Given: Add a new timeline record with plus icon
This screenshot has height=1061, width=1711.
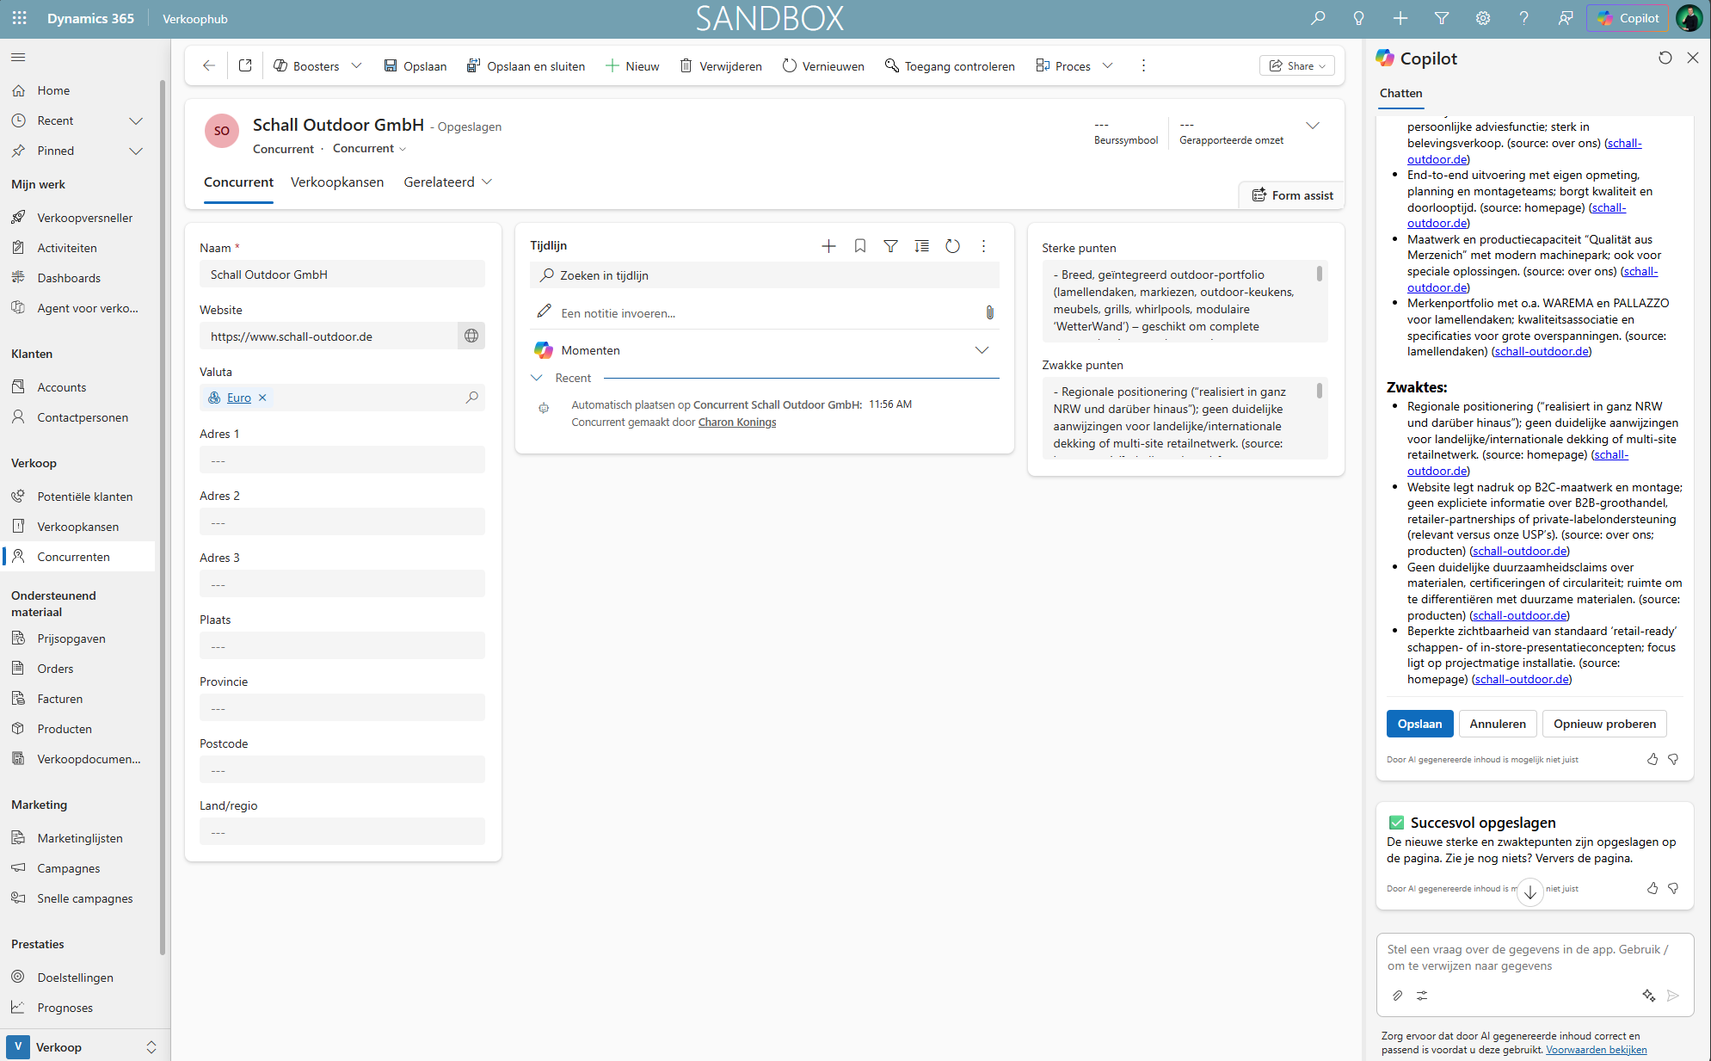Looking at the screenshot, I should tap(828, 246).
